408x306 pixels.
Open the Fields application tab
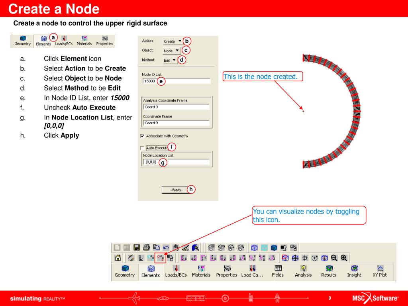[x=278, y=271]
